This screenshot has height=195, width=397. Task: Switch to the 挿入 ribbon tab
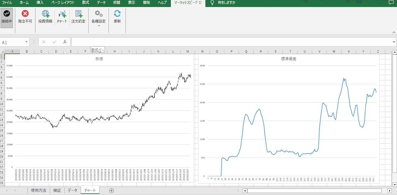[x=40, y=3]
